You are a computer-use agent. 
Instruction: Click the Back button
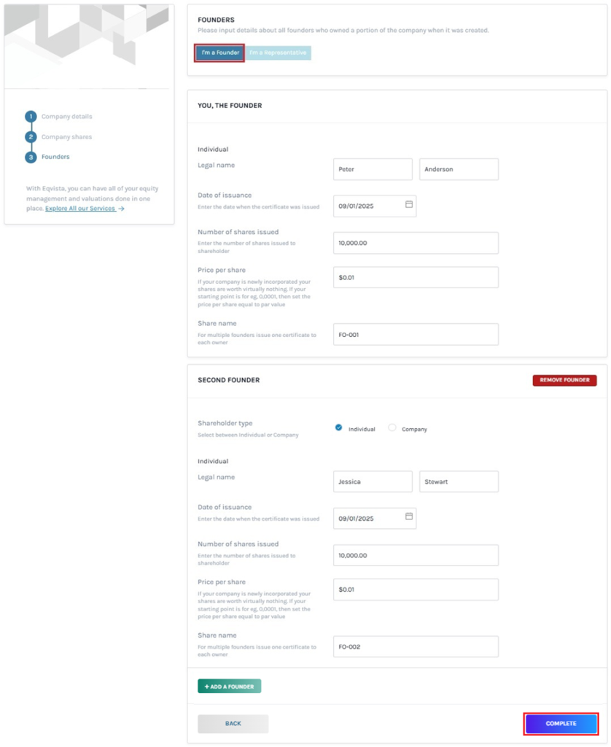tap(233, 724)
